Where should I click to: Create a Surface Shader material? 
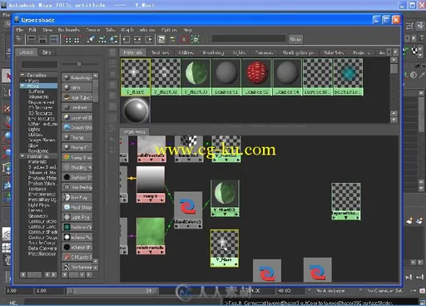77,177
